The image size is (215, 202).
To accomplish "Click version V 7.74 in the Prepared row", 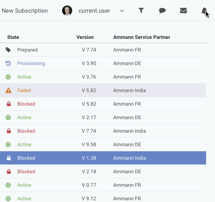I will tap(89, 50).
